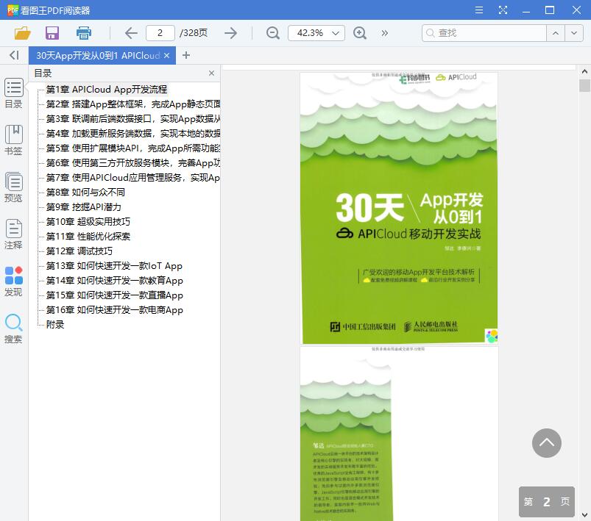The width and height of the screenshot is (591, 521).
Task: Zoom in with the plus magnifier icon
Action: coord(360,33)
